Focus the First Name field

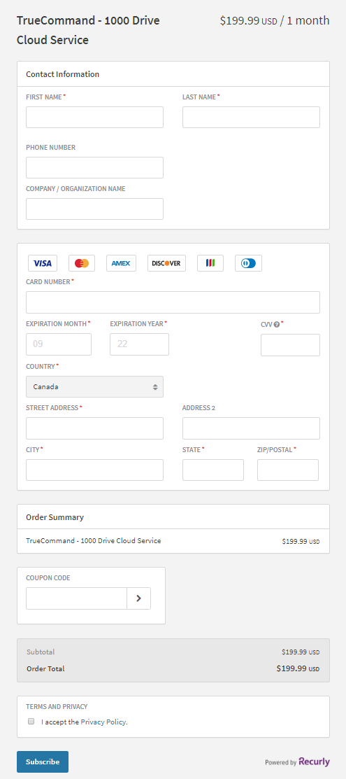click(95, 118)
